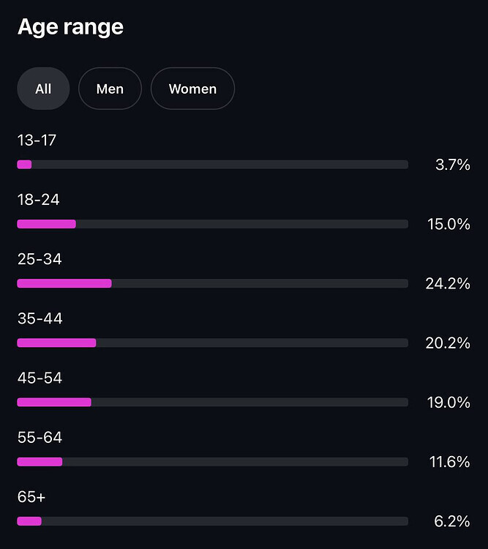Select the 18-24 pink bar
This screenshot has height=549, width=488.
coord(47,224)
